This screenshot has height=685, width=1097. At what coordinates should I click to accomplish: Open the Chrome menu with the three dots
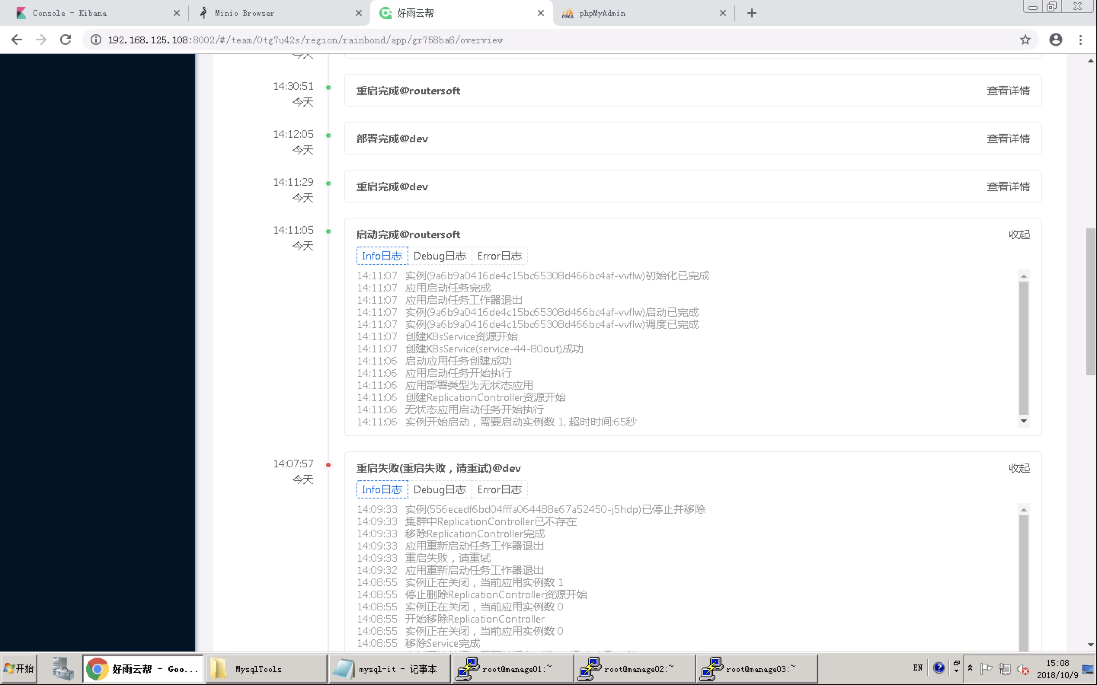[x=1081, y=40]
